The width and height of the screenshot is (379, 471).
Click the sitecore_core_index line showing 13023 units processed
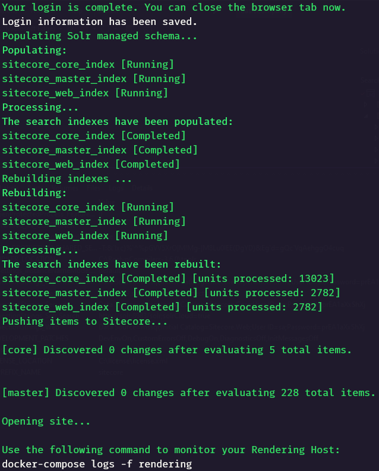(x=168, y=278)
